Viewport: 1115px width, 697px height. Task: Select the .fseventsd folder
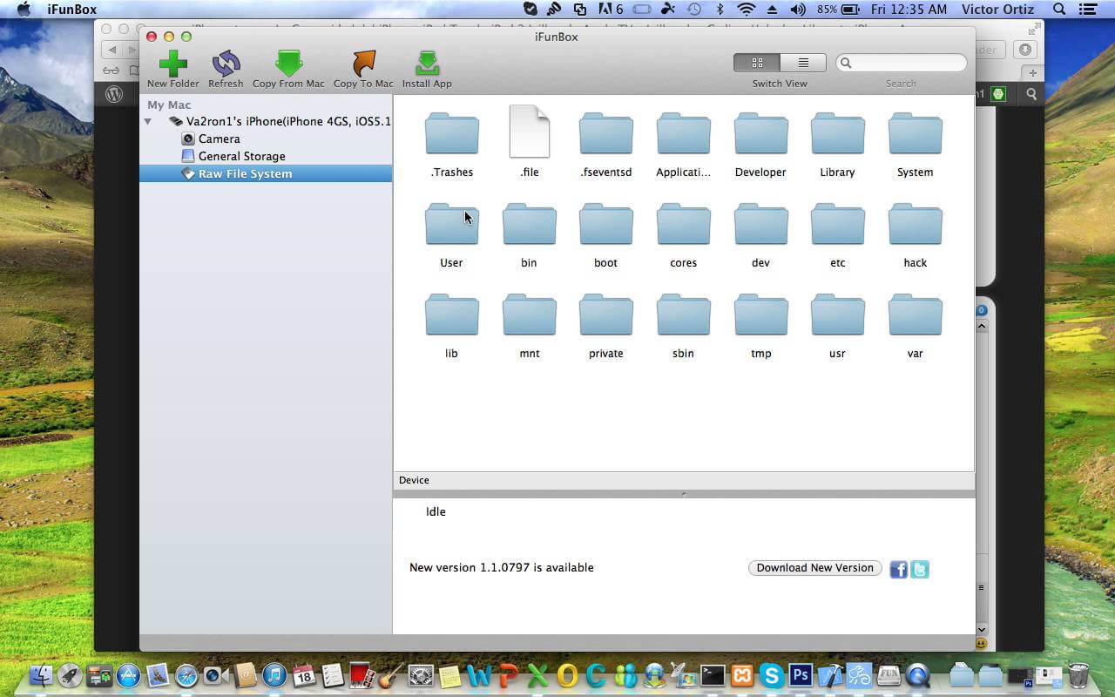[605, 134]
